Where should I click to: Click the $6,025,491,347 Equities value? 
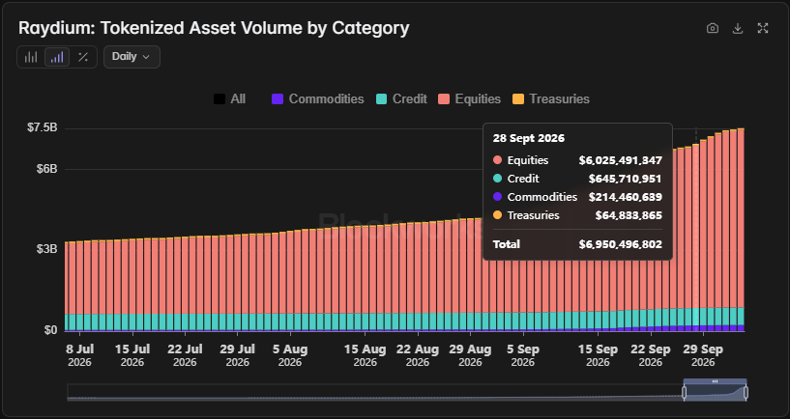point(620,160)
